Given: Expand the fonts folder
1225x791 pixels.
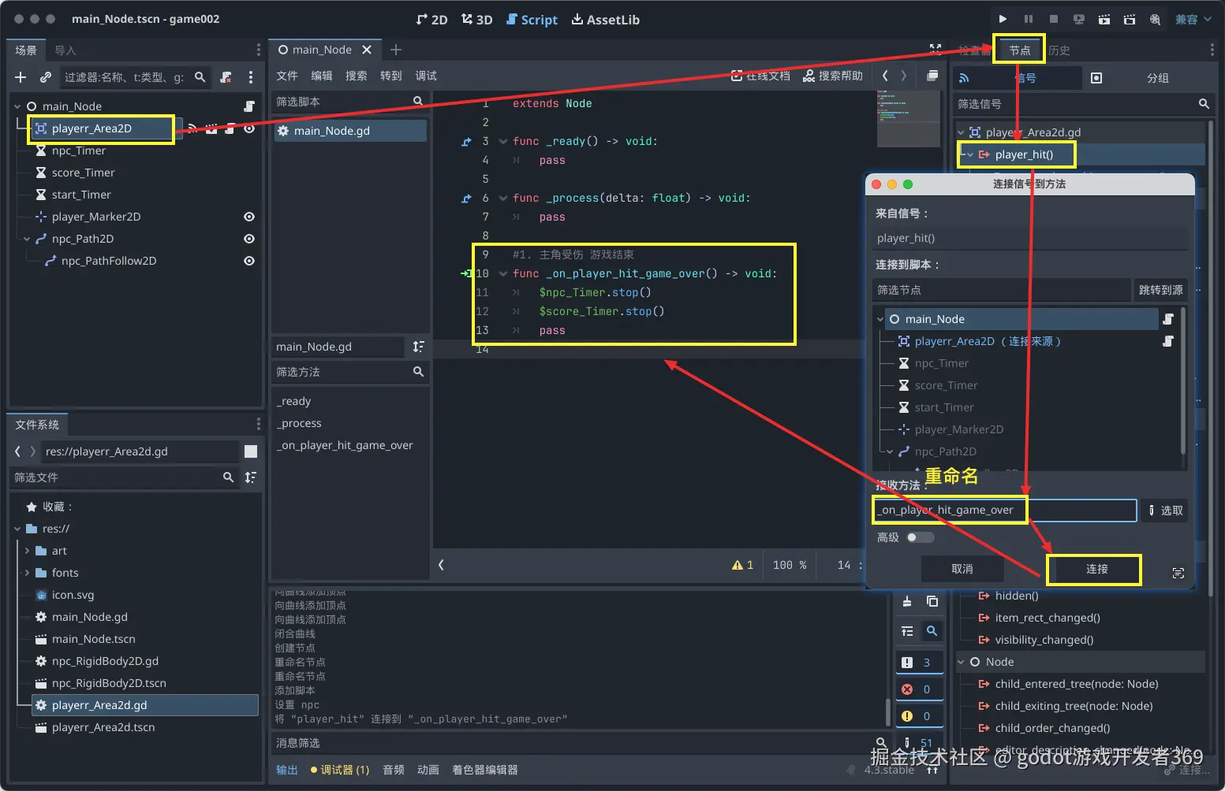Looking at the screenshot, I should (x=27, y=573).
